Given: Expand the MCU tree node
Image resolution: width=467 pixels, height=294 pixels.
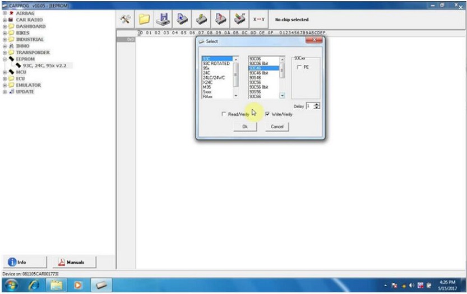Looking at the screenshot, I should coord(4,72).
